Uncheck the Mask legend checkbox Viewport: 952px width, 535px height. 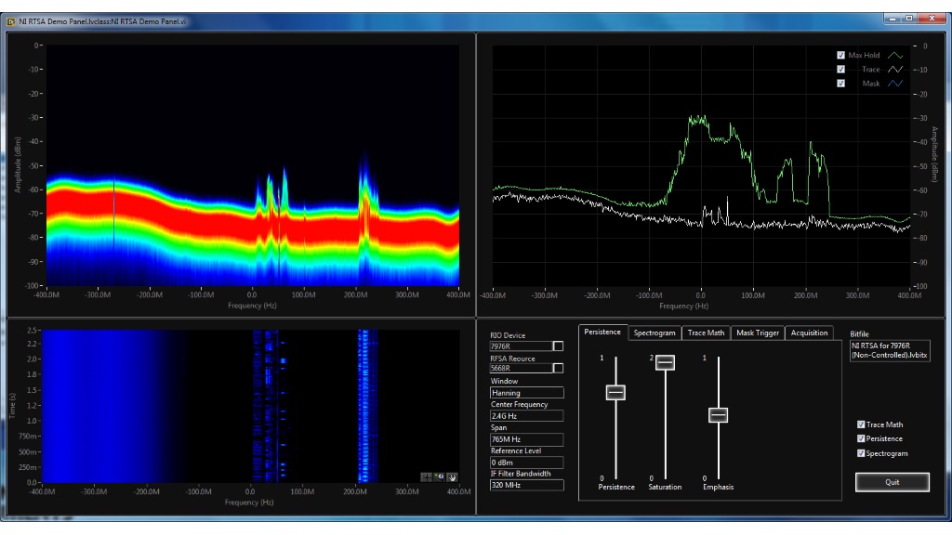[840, 84]
